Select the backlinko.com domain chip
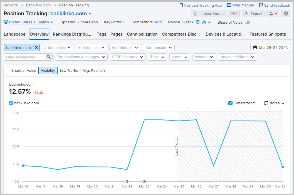 pyautogui.click(x=18, y=48)
